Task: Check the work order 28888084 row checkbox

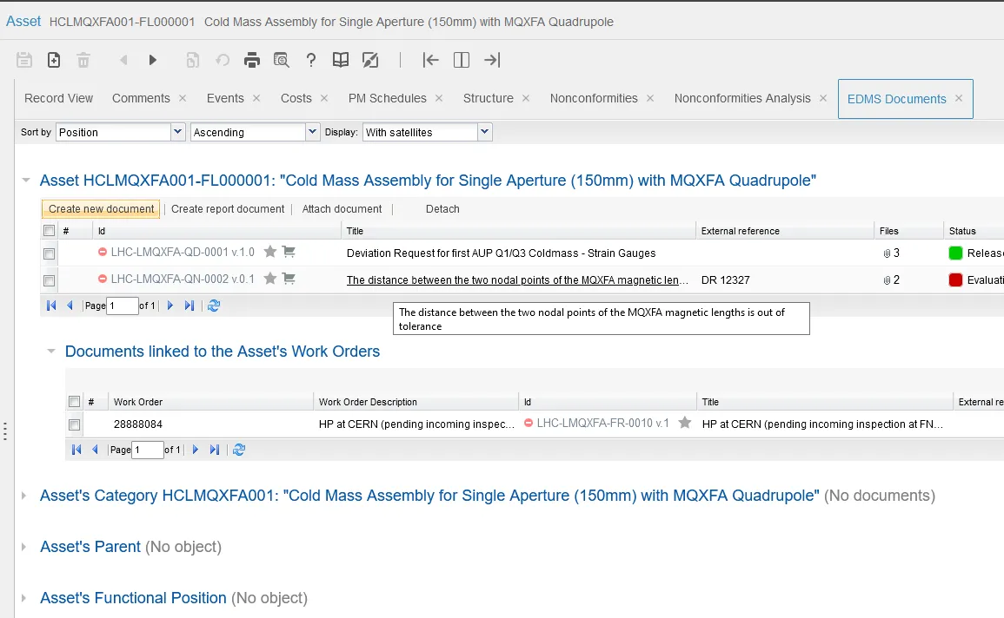Action: [x=74, y=424]
